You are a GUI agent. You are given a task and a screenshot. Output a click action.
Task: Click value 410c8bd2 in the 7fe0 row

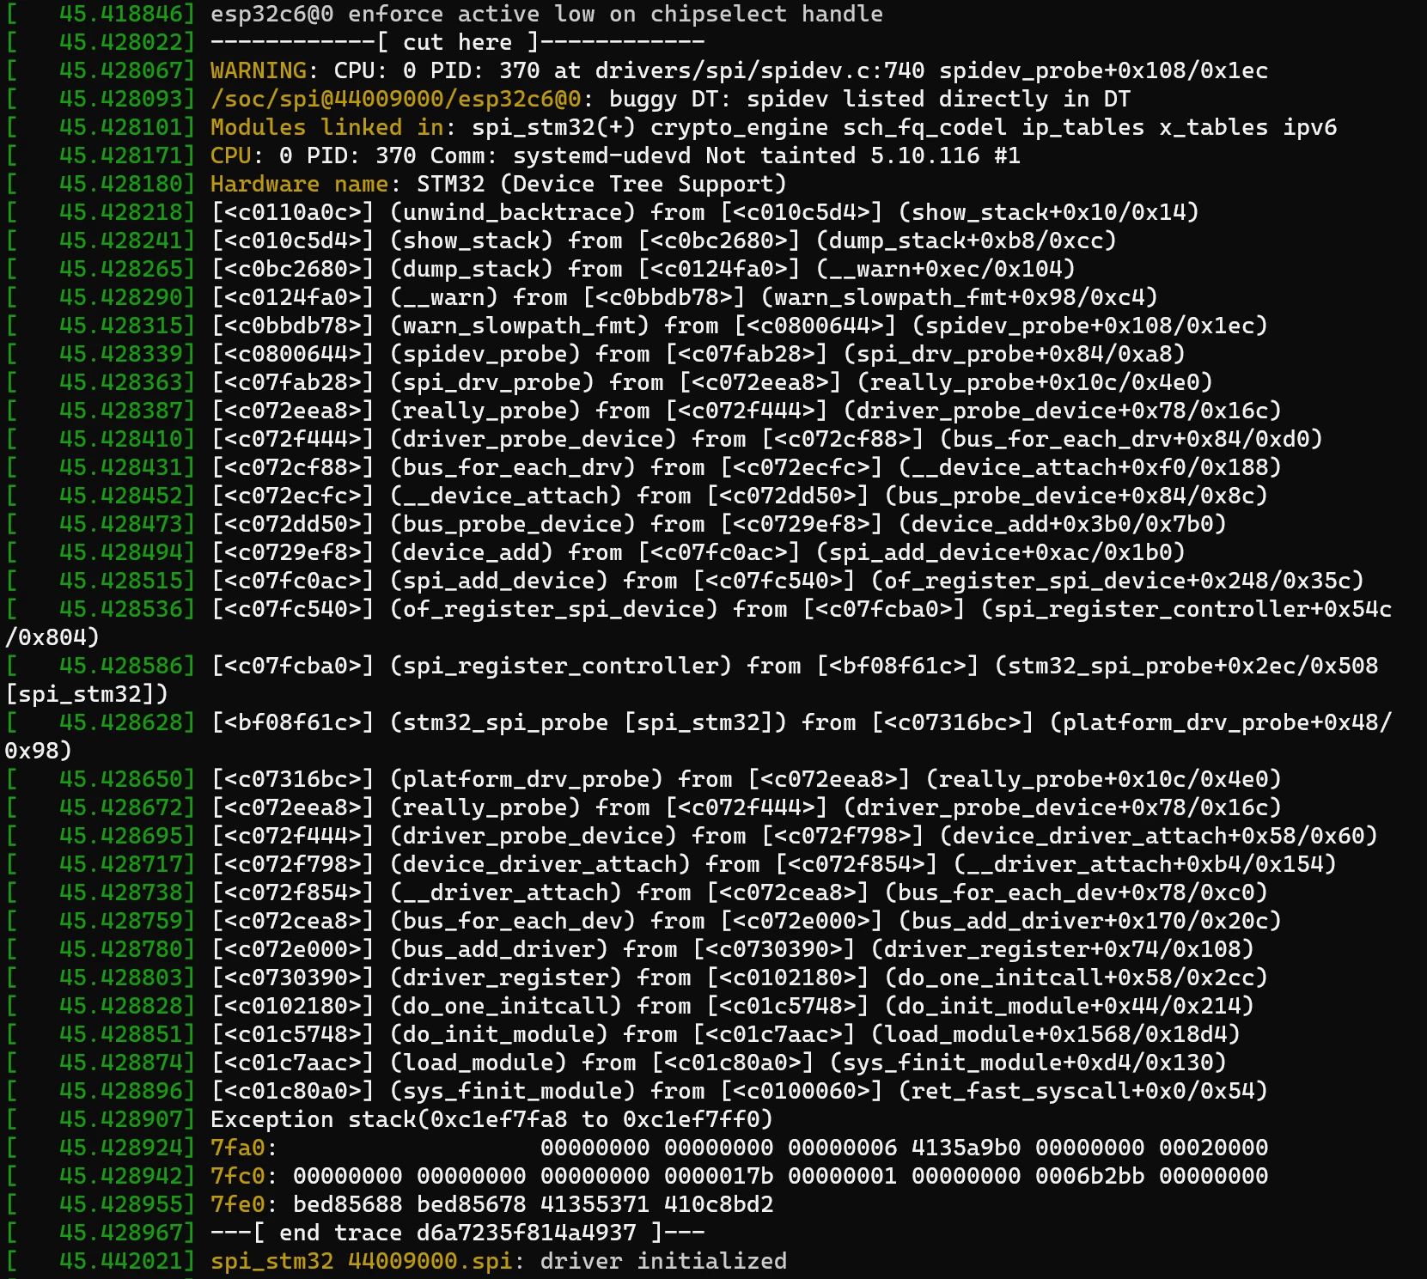tap(719, 1204)
